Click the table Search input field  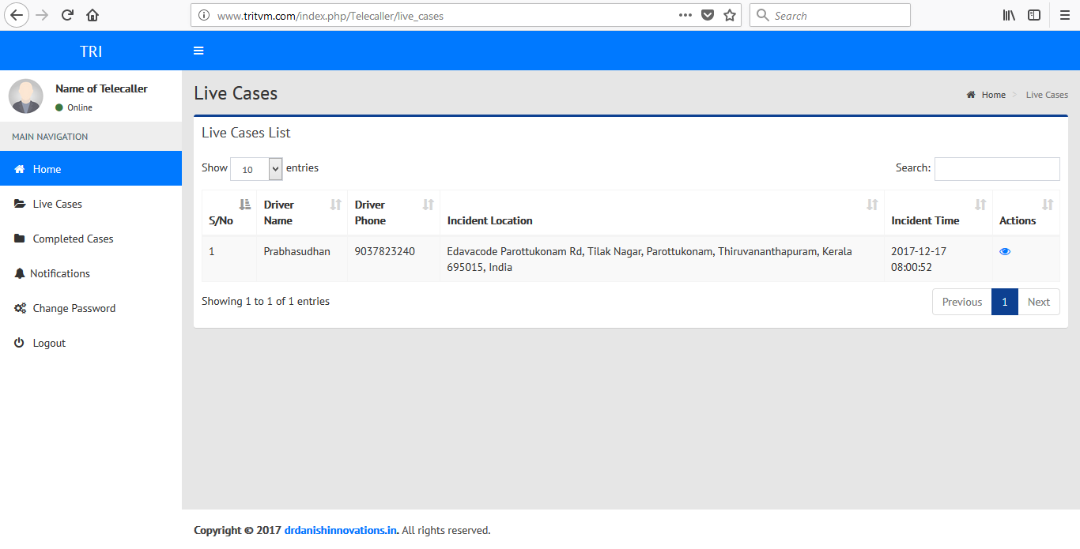tap(996, 168)
